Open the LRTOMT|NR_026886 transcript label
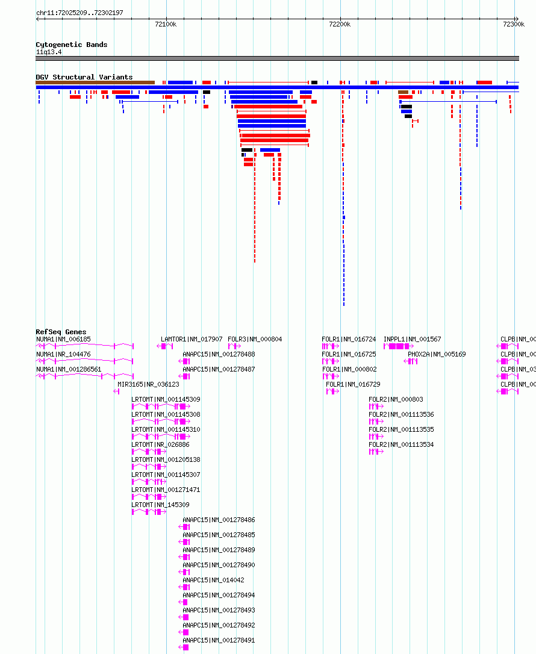The height and width of the screenshot is (654, 536). coord(161,444)
